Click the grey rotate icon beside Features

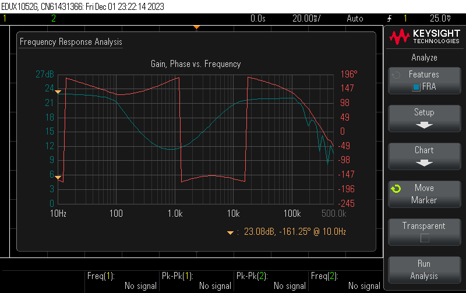coord(396,75)
